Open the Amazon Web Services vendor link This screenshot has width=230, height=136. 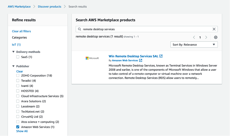pyautogui.click(x=125, y=60)
